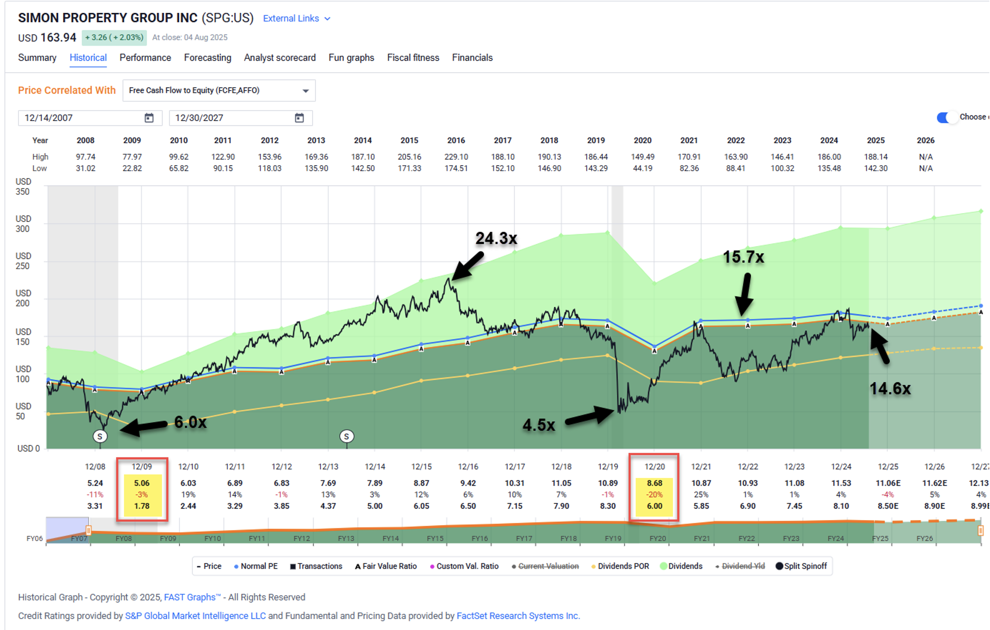Open S&P Global Market Intelligence LLC link
The height and width of the screenshot is (630, 990).
(x=195, y=616)
